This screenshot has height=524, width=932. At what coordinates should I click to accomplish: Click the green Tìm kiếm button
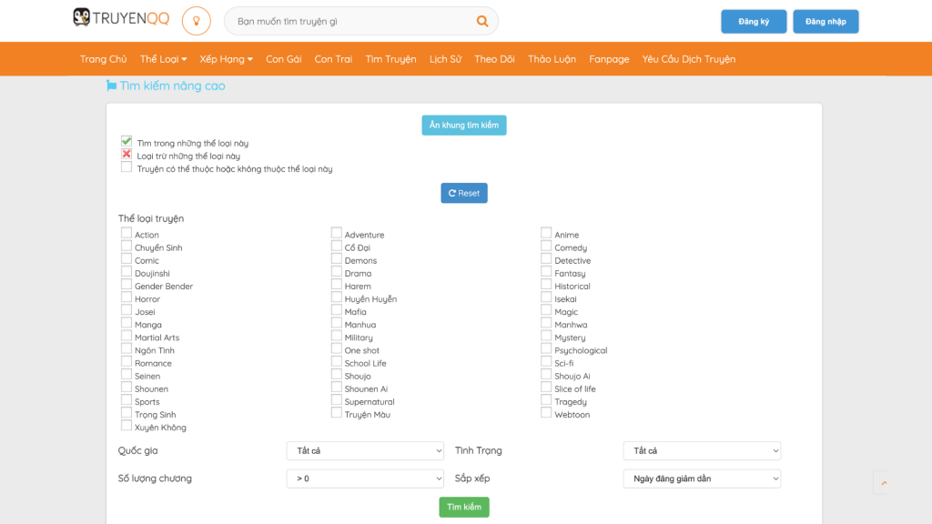click(464, 507)
